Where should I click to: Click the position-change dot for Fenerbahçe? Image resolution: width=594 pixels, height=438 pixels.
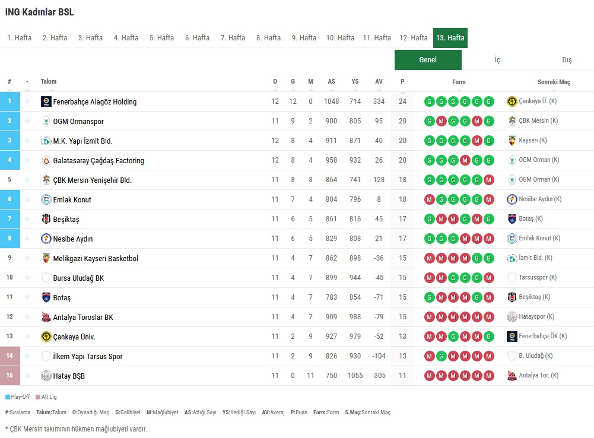(x=27, y=101)
